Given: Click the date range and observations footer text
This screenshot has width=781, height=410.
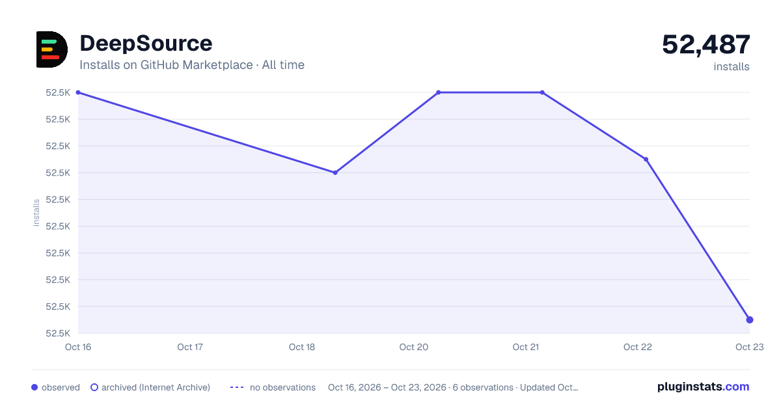Looking at the screenshot, I should 453,387.
